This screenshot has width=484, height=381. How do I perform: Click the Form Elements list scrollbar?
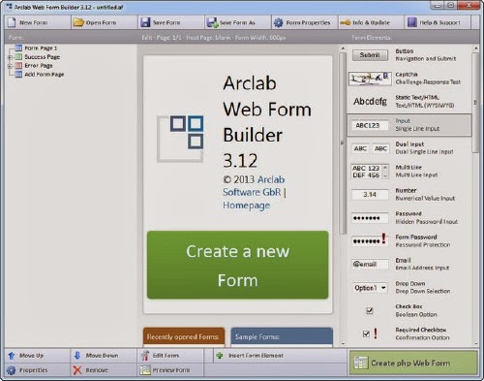pyautogui.click(x=475, y=102)
